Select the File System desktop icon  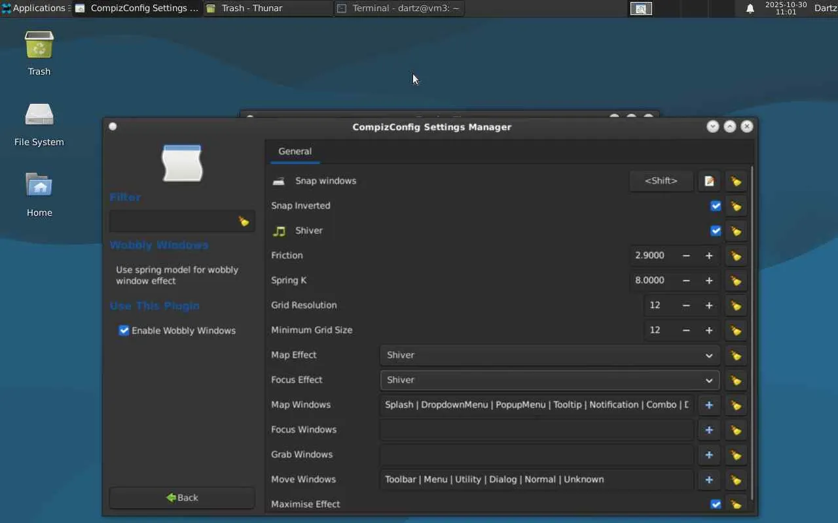click(x=39, y=124)
